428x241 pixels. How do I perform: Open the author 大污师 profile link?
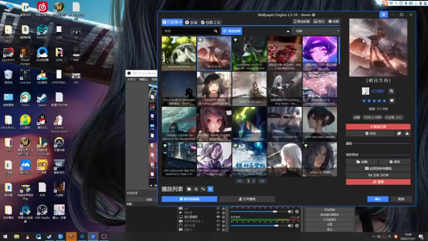pyautogui.click(x=377, y=91)
